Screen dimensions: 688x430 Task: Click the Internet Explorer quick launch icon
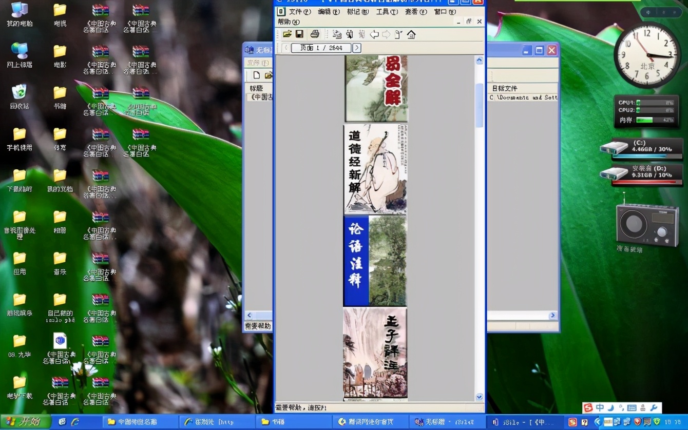click(x=75, y=422)
